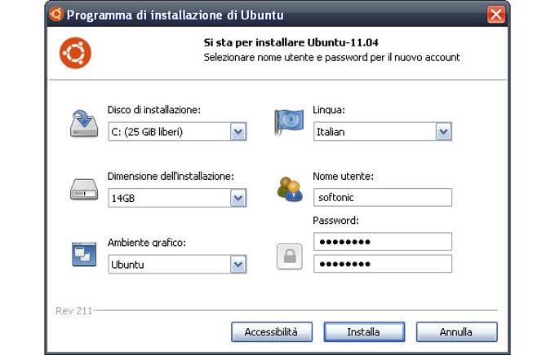
Task: Click the large orange Ubuntu logo in the header
Action: (75, 53)
